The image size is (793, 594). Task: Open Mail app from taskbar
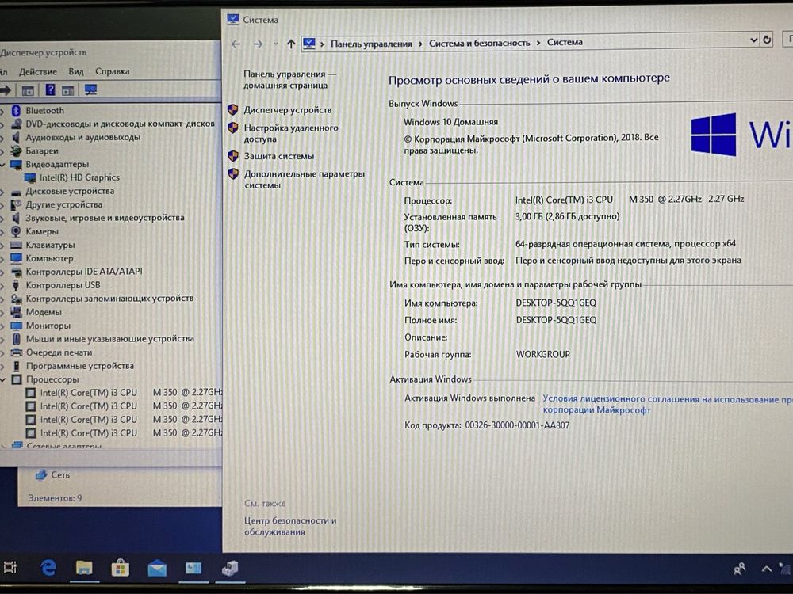pos(157,569)
